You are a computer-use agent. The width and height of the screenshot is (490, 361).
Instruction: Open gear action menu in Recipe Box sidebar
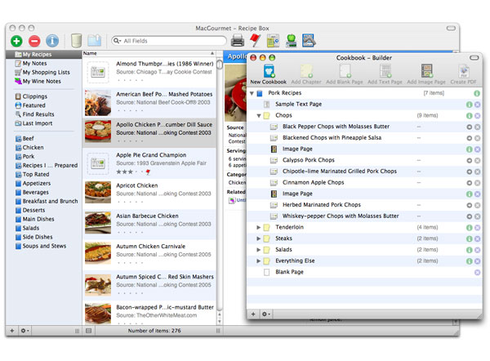[x=24, y=330]
